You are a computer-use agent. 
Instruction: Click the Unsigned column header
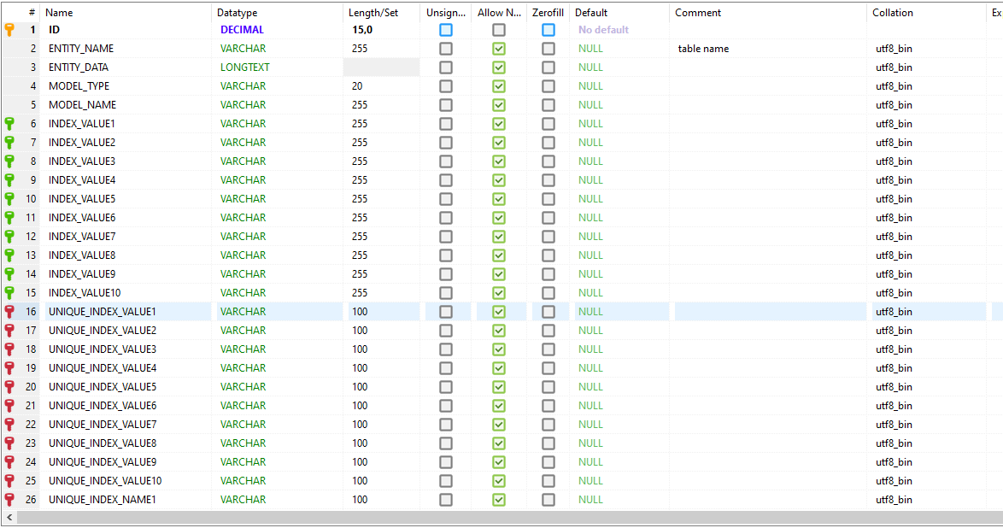click(x=446, y=13)
